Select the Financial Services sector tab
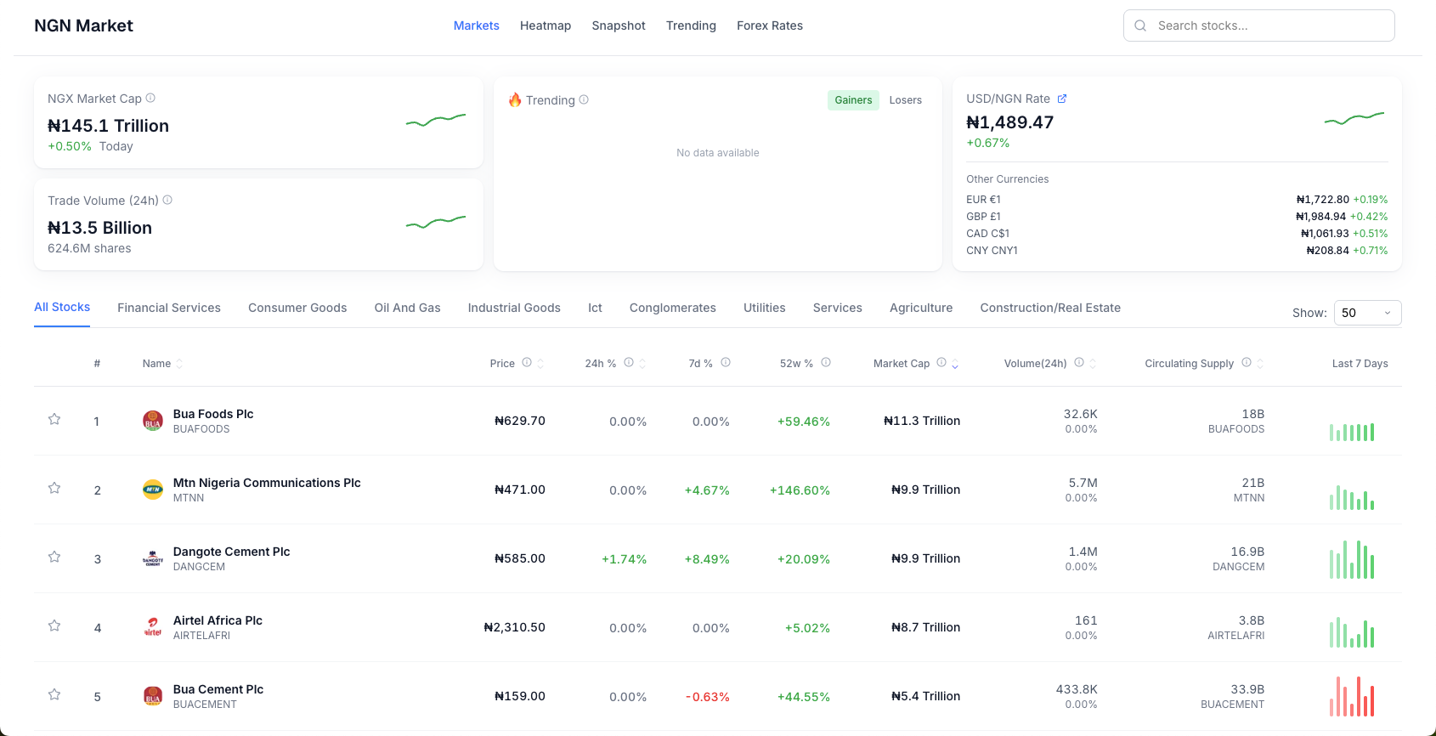This screenshot has height=736, width=1436. pos(169,308)
